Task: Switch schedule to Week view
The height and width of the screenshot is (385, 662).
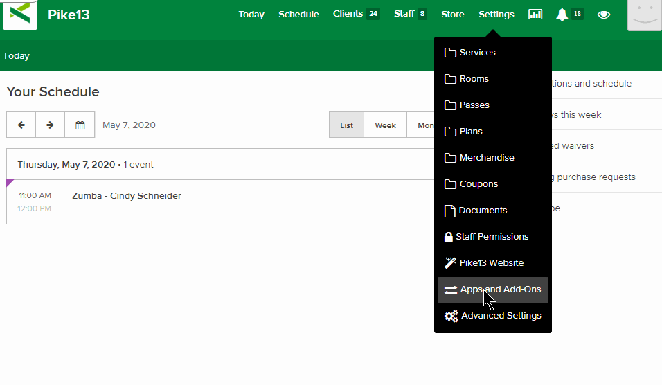Action: click(x=385, y=125)
